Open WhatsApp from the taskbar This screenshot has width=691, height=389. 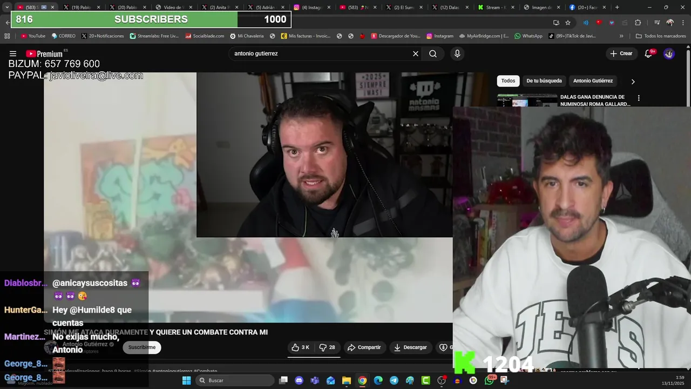point(489,380)
